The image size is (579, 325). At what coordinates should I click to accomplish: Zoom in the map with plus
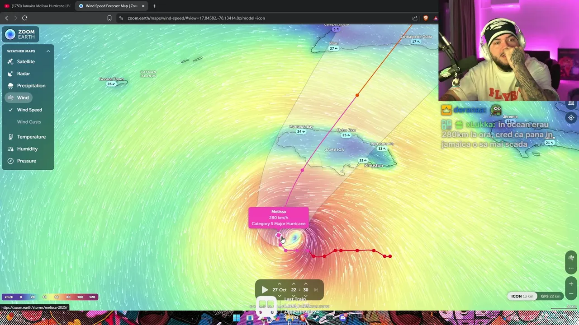click(x=571, y=284)
